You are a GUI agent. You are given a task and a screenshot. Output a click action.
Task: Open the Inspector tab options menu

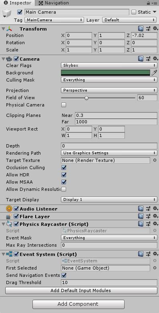tap(154, 3)
